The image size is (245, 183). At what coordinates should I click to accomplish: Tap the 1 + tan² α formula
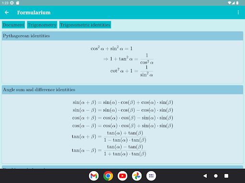pyautogui.click(x=128, y=59)
